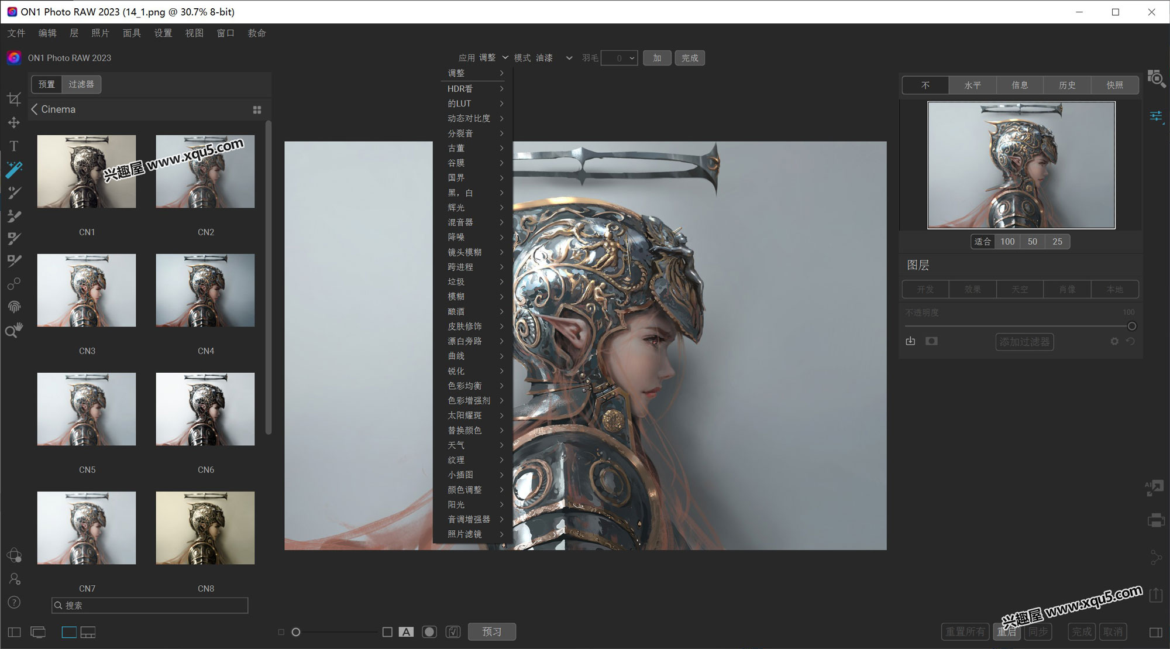Select the highlighted magic brush tool

pos(14,170)
